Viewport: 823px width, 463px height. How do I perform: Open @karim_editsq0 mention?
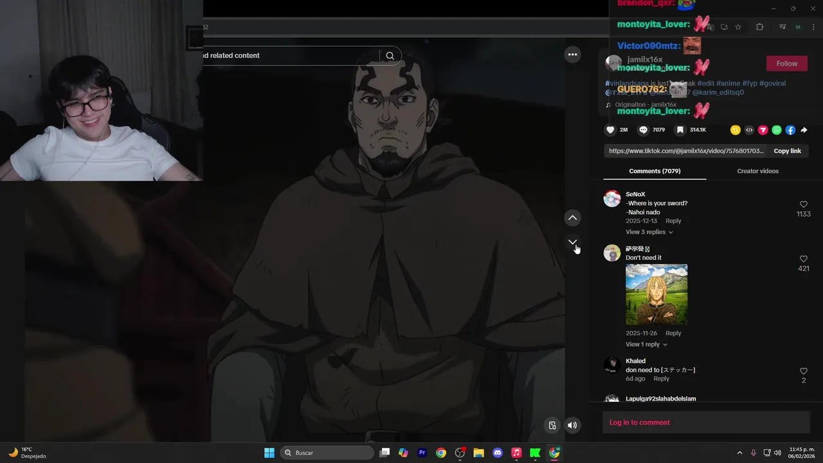pos(718,93)
